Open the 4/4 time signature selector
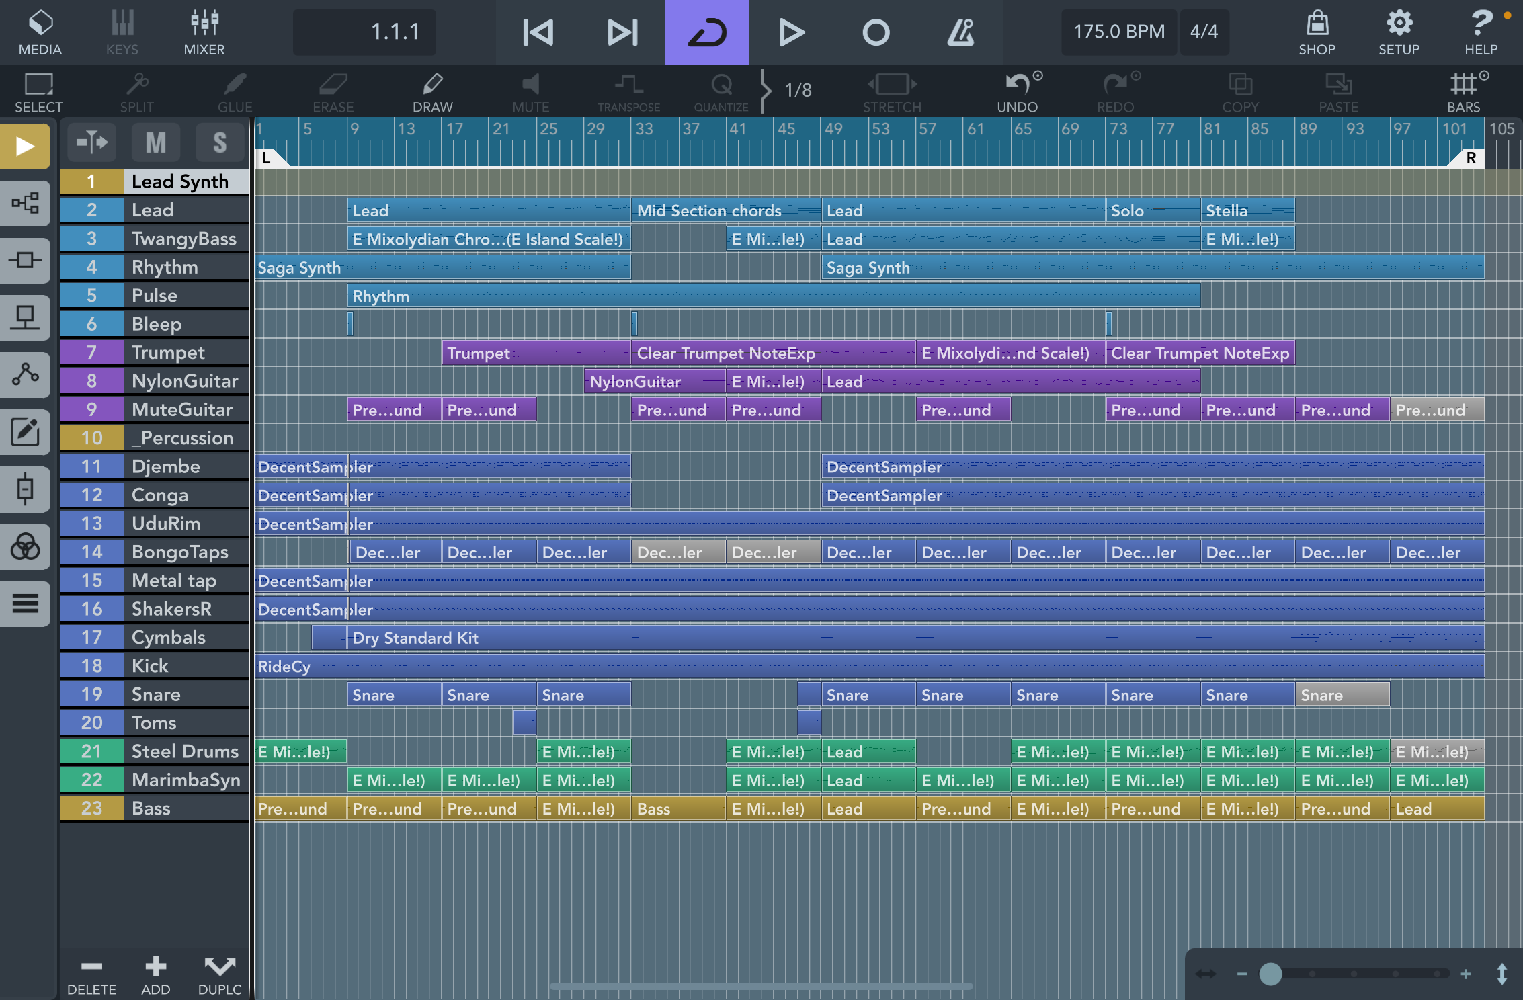The image size is (1523, 1000). [1203, 32]
